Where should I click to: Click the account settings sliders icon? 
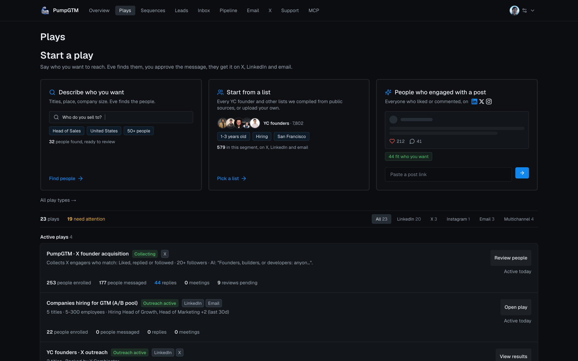(525, 10)
